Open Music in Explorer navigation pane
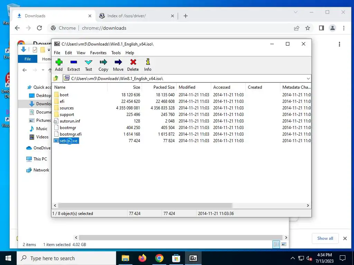354x265 pixels. pyautogui.click(x=41, y=129)
